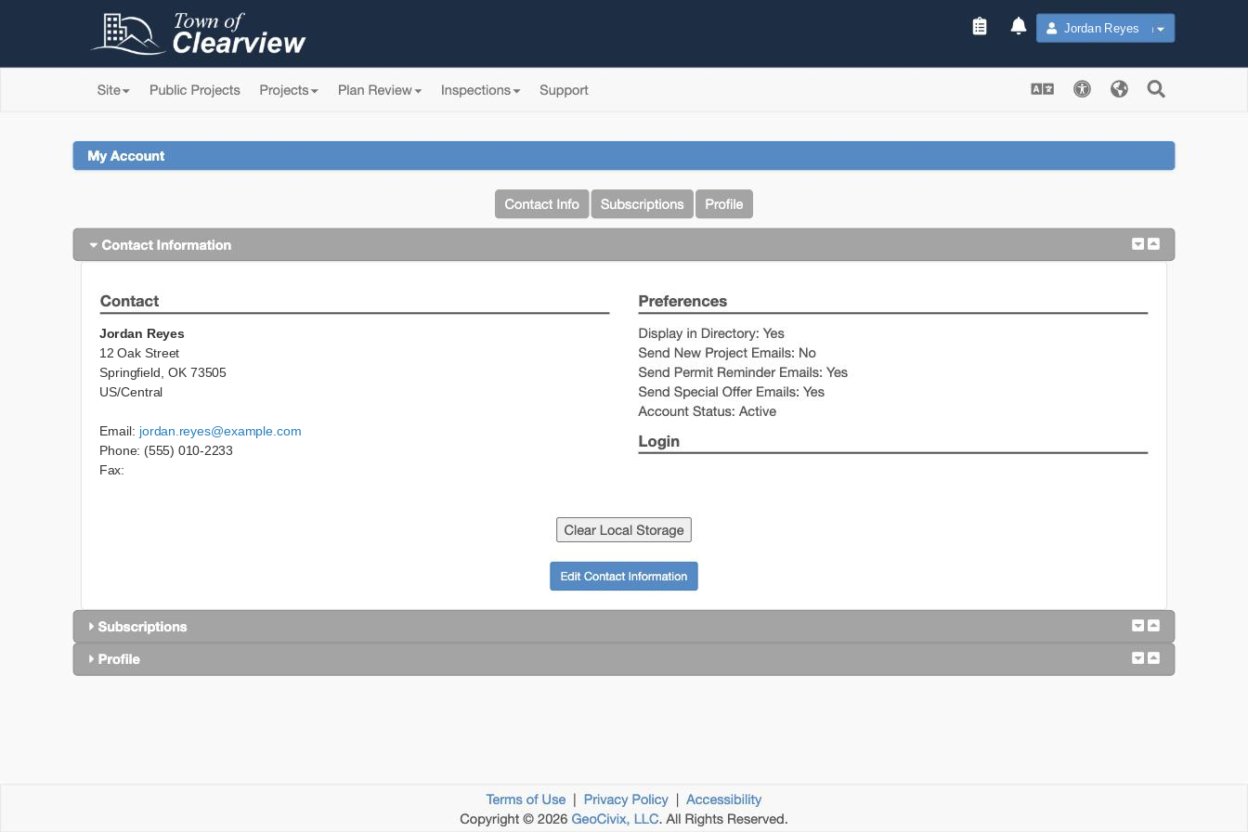Open the notifications bell icon

click(1019, 27)
